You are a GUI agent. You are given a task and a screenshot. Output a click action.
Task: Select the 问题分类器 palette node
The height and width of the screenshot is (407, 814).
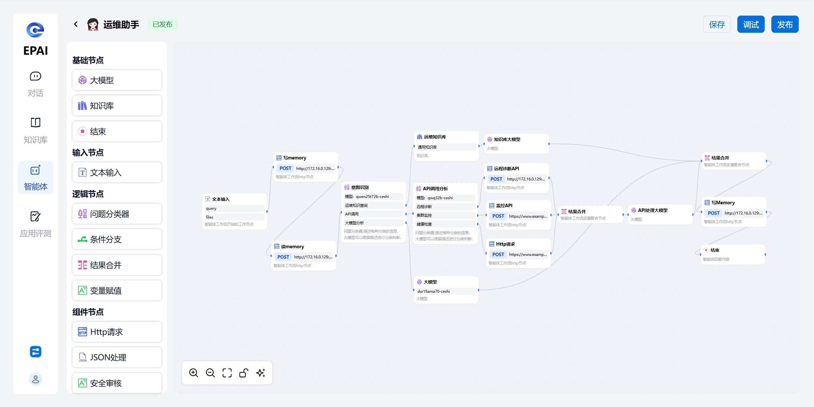pyautogui.click(x=117, y=214)
